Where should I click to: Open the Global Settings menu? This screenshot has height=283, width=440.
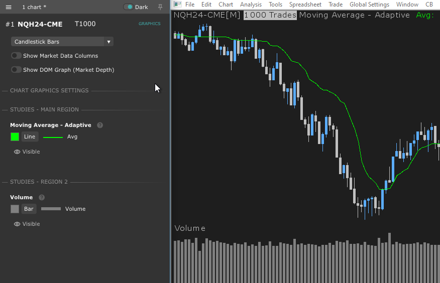coord(369,5)
